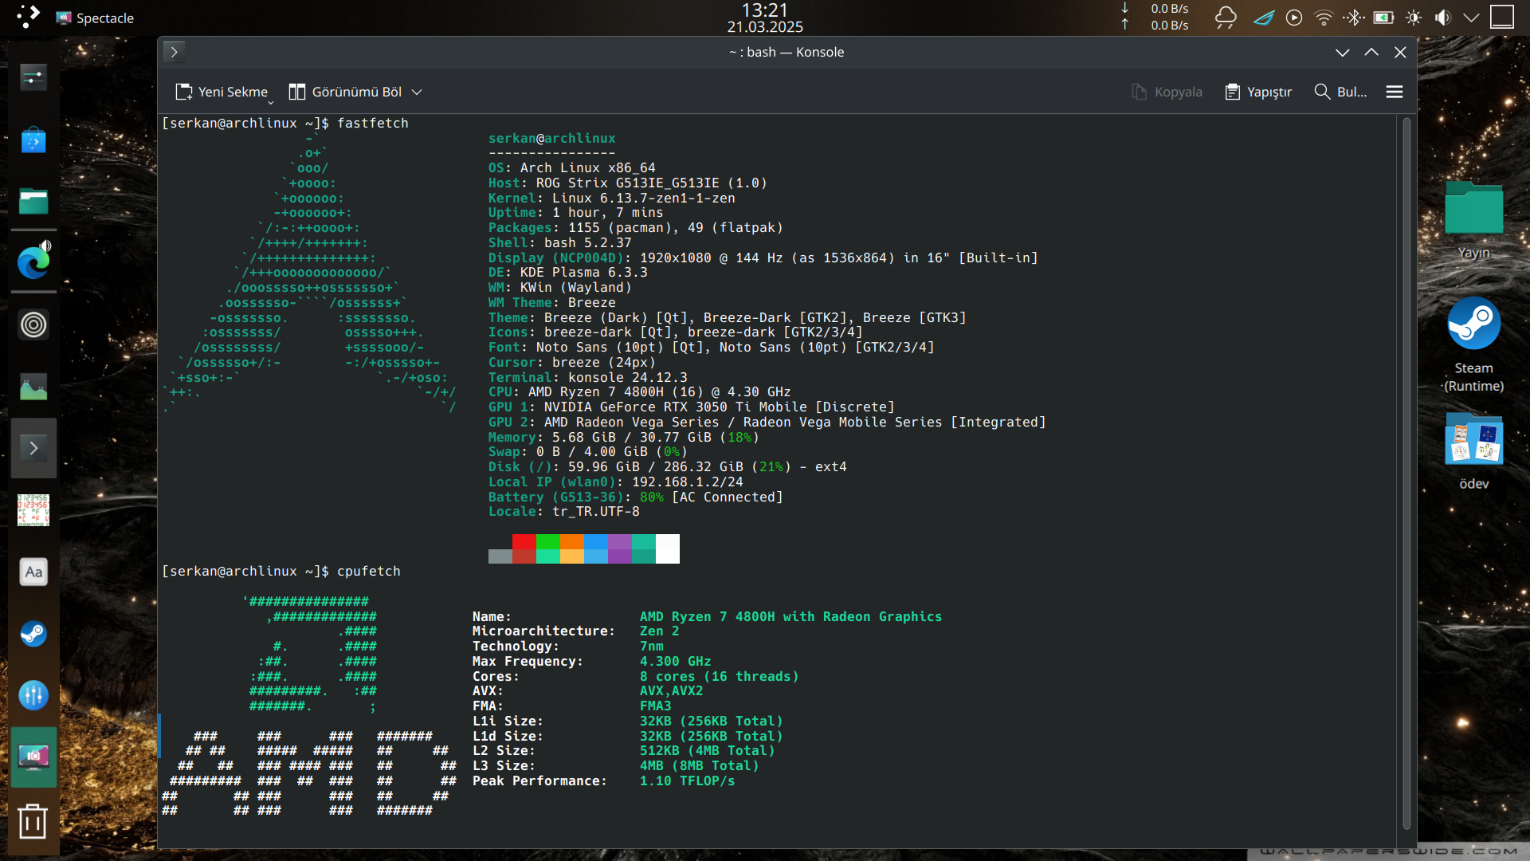Click the "cpufetch" command text in the prompt

pyautogui.click(x=369, y=572)
